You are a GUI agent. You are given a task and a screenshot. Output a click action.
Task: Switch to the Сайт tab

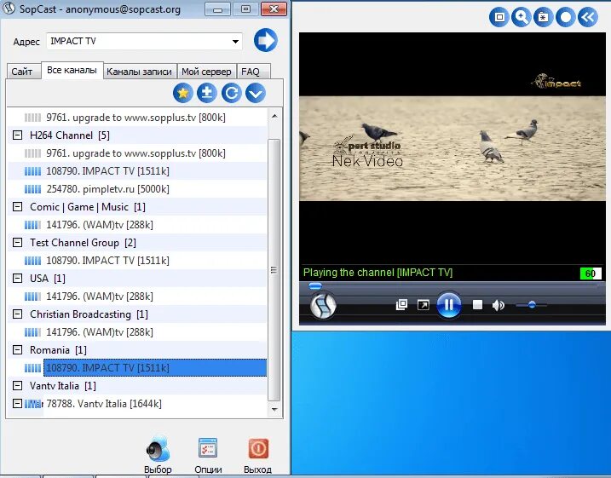[x=23, y=72]
